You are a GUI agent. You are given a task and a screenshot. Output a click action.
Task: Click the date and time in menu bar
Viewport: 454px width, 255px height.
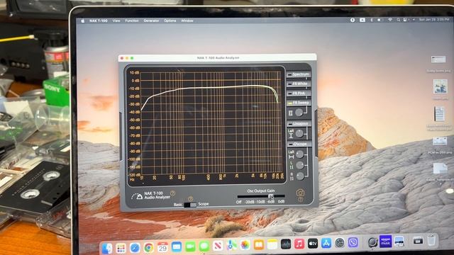[x=433, y=20]
